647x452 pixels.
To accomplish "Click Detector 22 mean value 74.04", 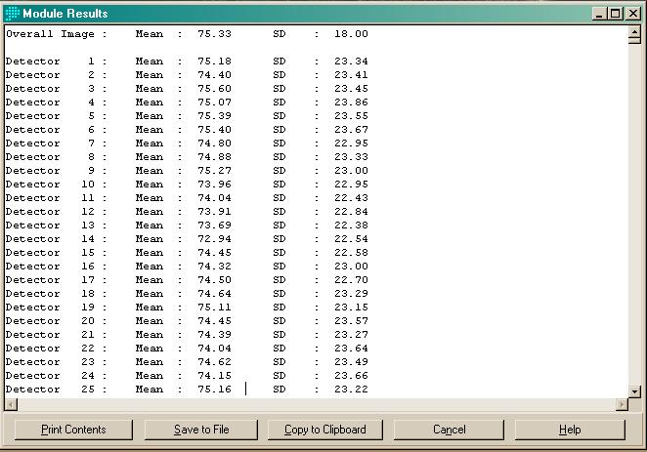I will point(214,348).
